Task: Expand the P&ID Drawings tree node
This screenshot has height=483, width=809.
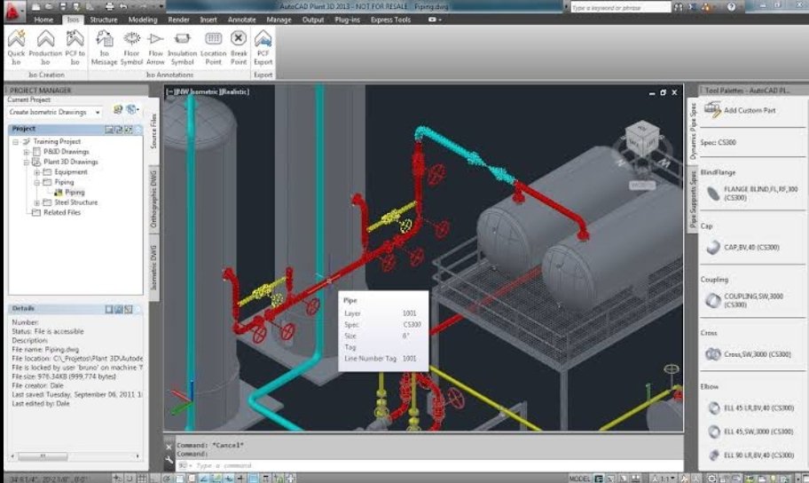Action: [x=27, y=152]
